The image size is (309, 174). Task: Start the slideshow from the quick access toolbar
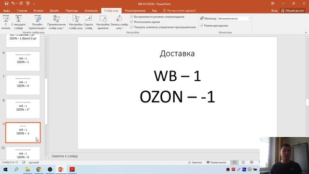(x=28, y=3)
